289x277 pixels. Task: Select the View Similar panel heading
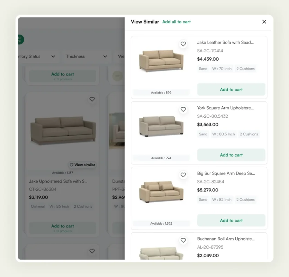pyautogui.click(x=145, y=21)
